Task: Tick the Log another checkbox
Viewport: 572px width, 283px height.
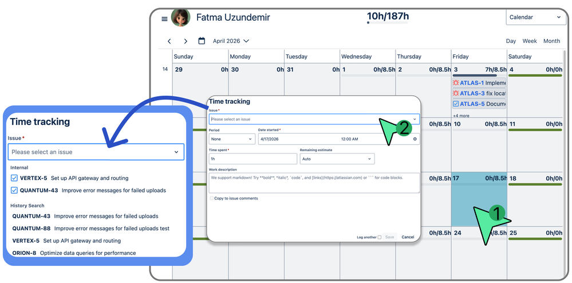Action: point(380,237)
